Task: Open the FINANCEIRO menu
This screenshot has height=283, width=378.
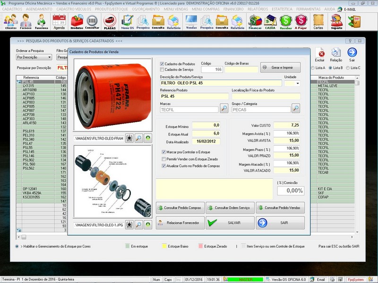Action: point(234,9)
